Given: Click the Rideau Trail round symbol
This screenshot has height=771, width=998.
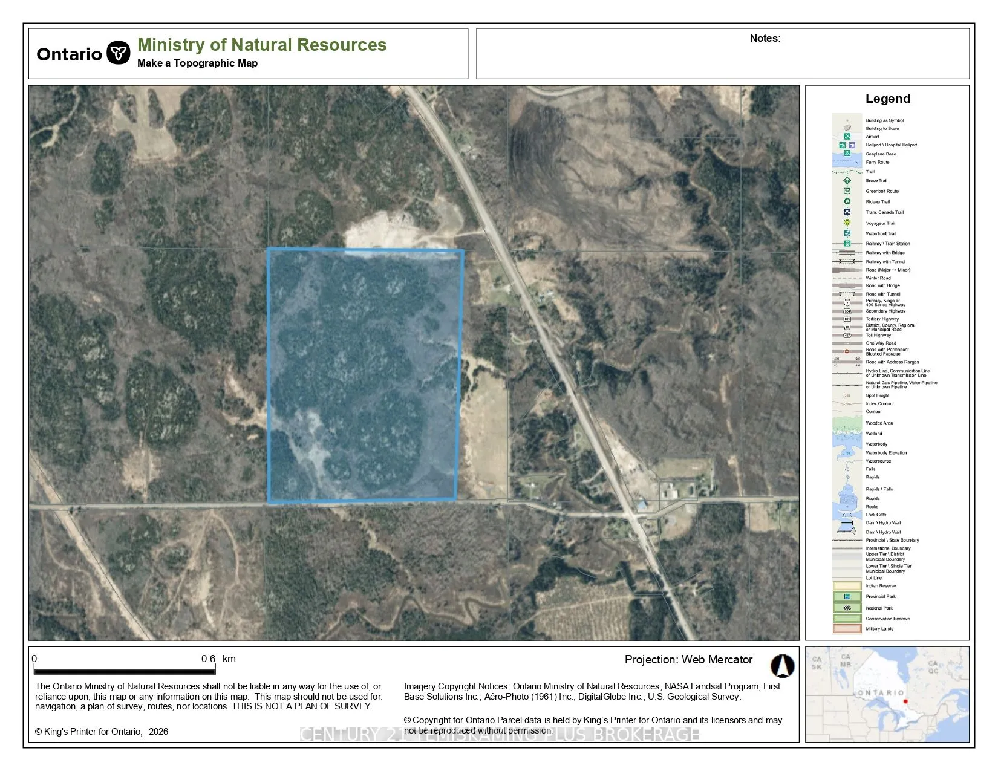Looking at the screenshot, I should (x=847, y=201).
